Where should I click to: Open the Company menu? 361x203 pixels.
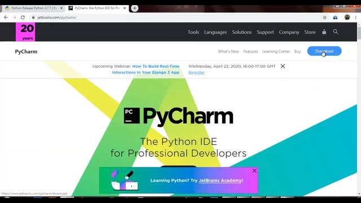(289, 32)
